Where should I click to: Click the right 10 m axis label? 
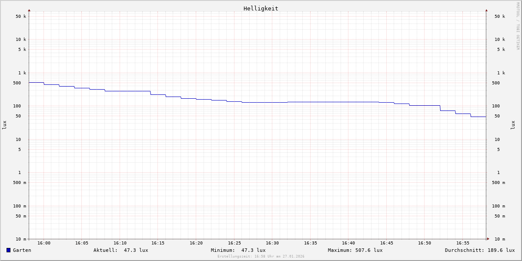[500, 239]
